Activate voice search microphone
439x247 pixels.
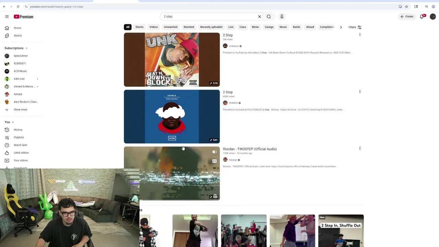coord(282,16)
